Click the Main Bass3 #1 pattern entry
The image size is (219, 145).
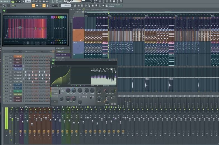[x=63, y=55]
